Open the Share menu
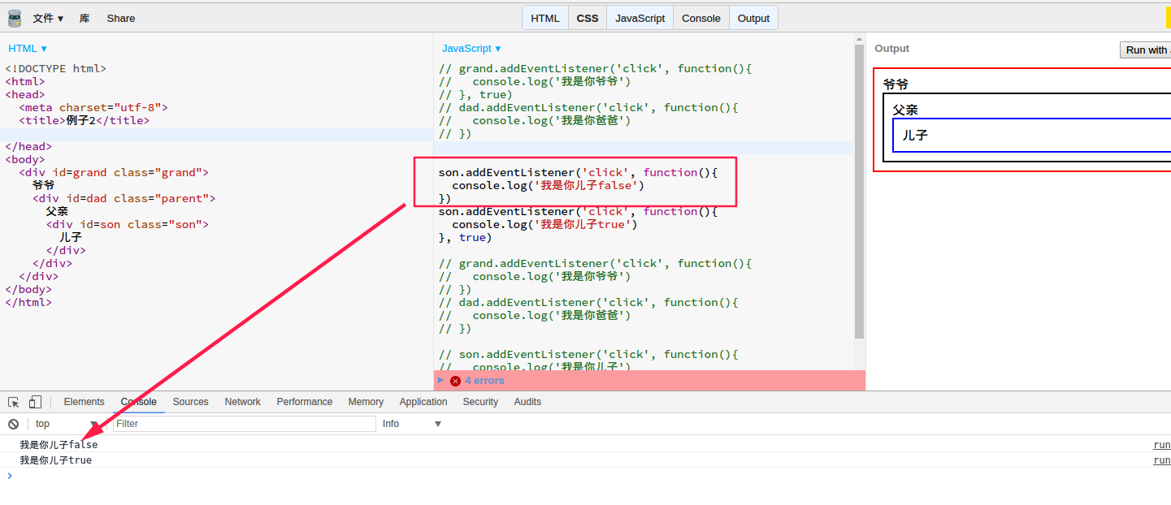The image size is (1171, 505). tap(121, 18)
